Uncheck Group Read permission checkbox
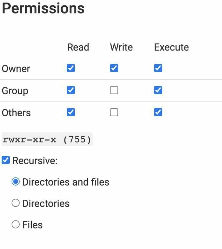This screenshot has height=249, width=222. pyautogui.click(x=71, y=90)
